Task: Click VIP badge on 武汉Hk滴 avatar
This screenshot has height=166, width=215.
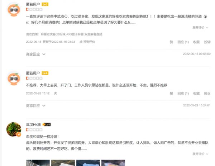Action: (19, 134)
